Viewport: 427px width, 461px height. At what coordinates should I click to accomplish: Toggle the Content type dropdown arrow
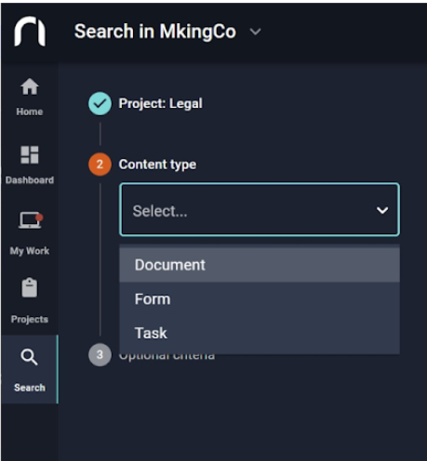(382, 210)
